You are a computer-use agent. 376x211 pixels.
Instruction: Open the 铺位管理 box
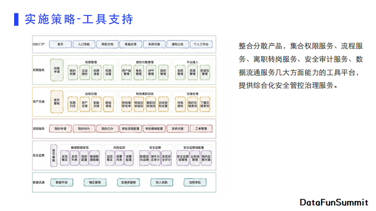click(95, 182)
